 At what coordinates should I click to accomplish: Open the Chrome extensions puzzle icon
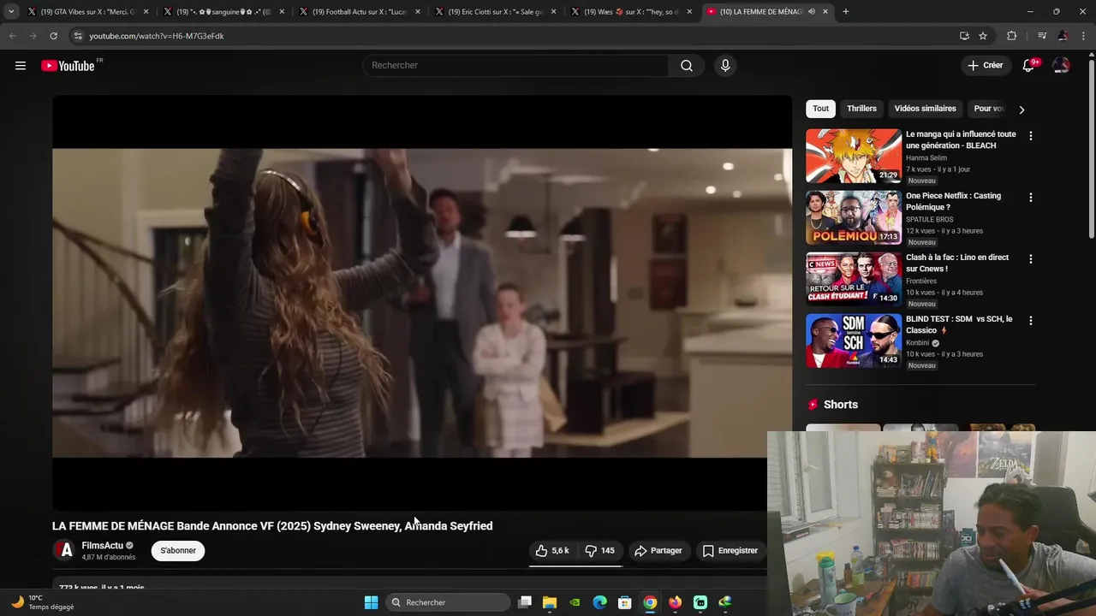coord(1012,36)
